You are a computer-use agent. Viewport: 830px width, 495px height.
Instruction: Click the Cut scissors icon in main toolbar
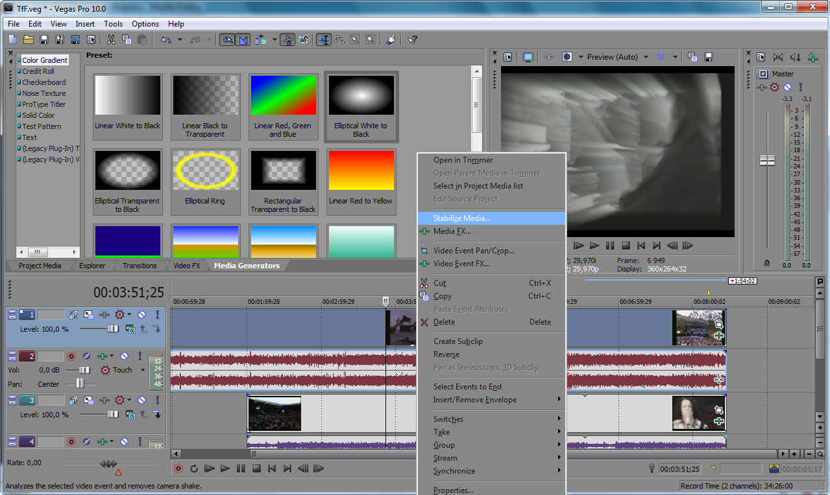[111, 40]
